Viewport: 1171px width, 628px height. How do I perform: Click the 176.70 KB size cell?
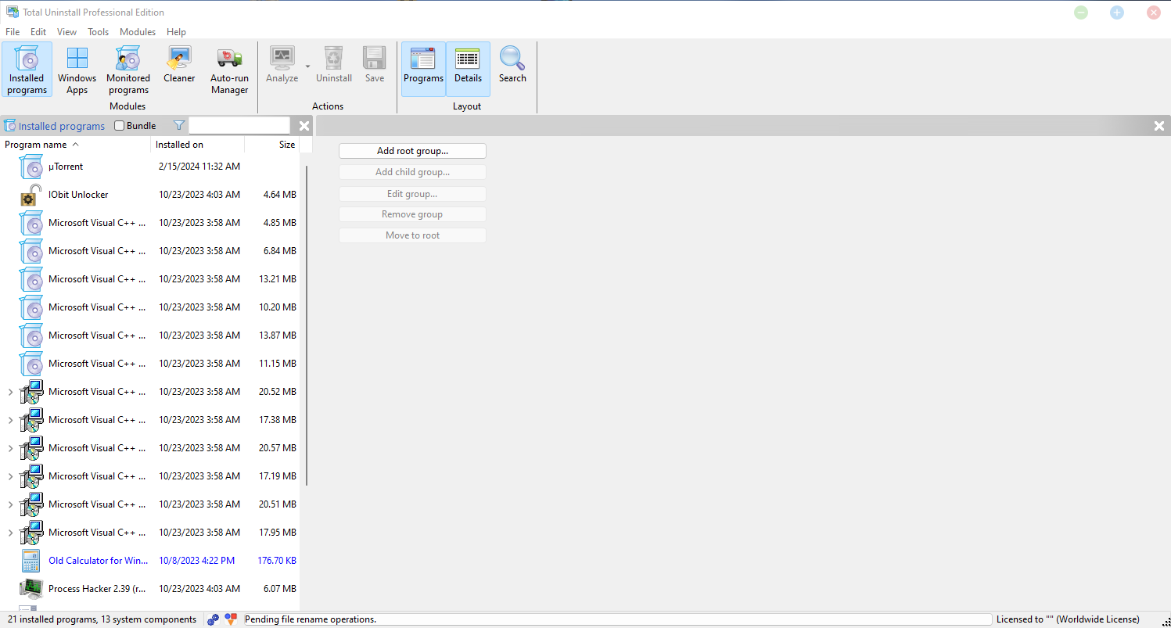pyautogui.click(x=277, y=561)
